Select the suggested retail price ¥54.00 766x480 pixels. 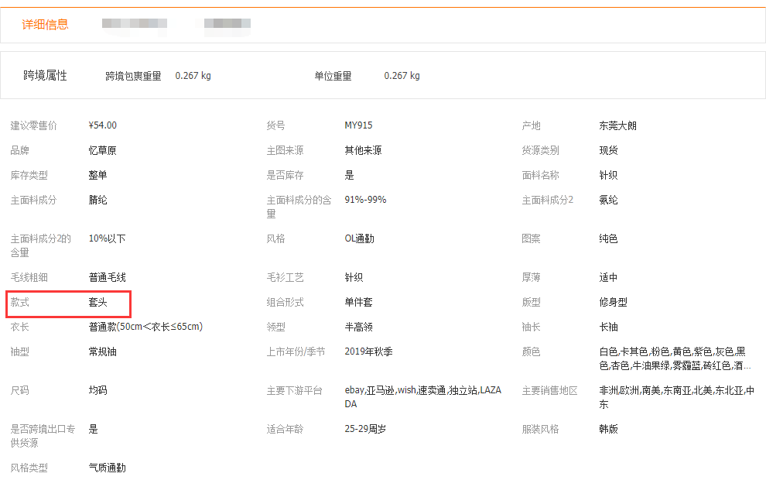pos(103,125)
